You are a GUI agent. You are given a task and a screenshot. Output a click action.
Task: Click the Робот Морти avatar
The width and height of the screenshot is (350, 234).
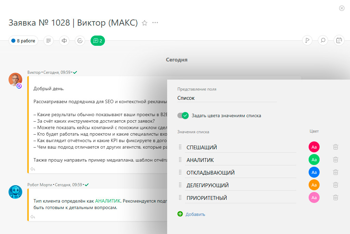[15, 192]
